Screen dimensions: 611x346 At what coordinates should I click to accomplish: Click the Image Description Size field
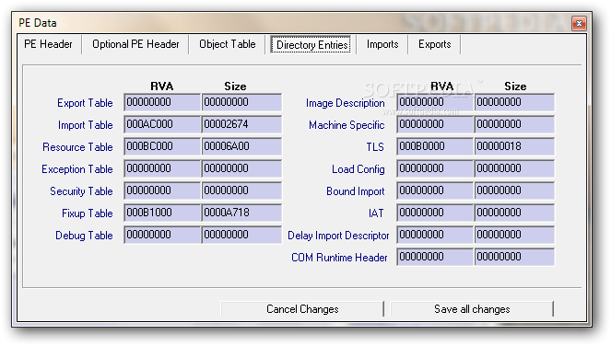pos(514,102)
